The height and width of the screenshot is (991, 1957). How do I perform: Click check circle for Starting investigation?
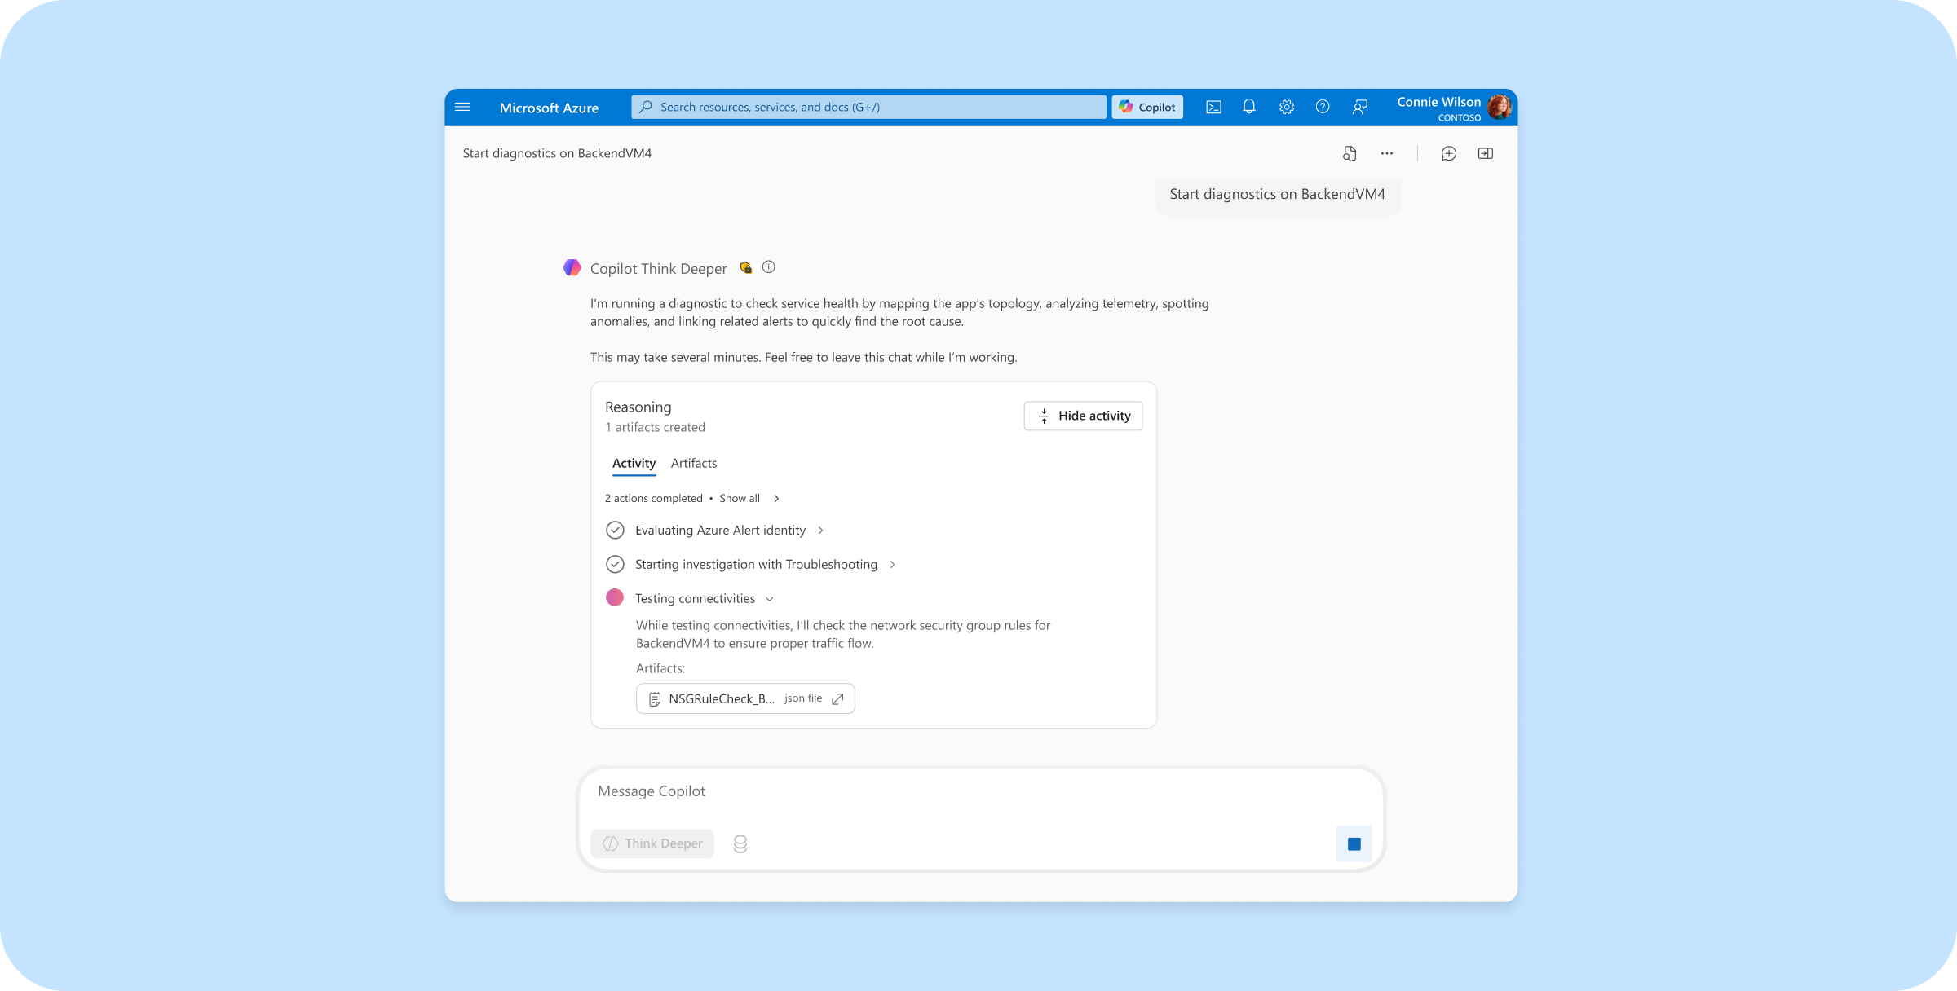click(615, 564)
